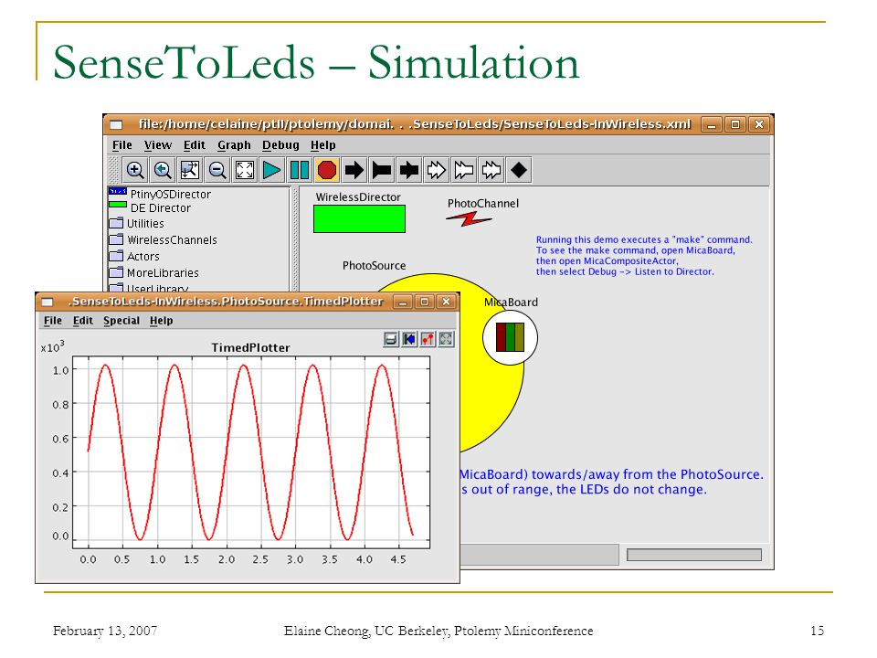Open File menu in TimedPlotter window

53,321
